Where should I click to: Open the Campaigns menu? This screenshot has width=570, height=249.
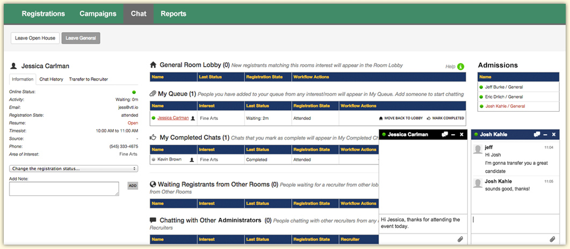(x=98, y=14)
